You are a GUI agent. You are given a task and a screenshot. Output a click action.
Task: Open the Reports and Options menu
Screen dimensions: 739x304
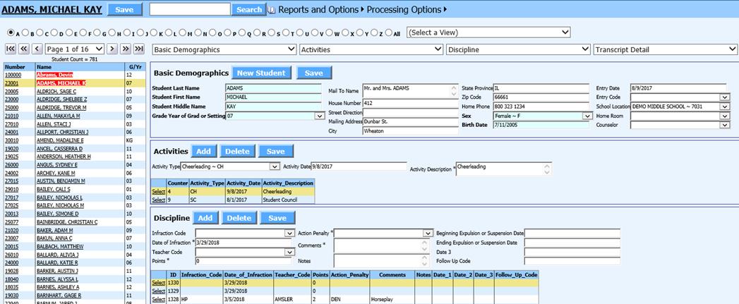click(x=318, y=10)
